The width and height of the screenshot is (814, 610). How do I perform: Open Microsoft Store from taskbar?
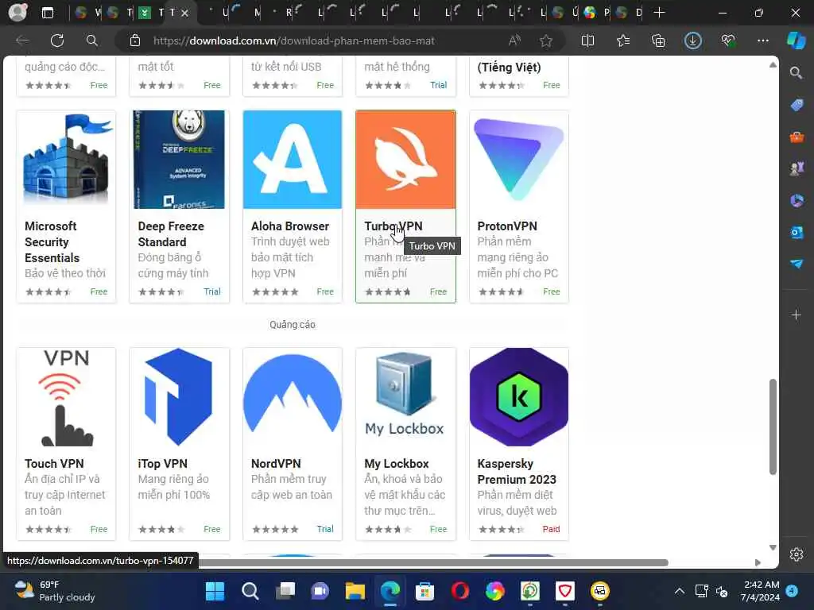[424, 591]
